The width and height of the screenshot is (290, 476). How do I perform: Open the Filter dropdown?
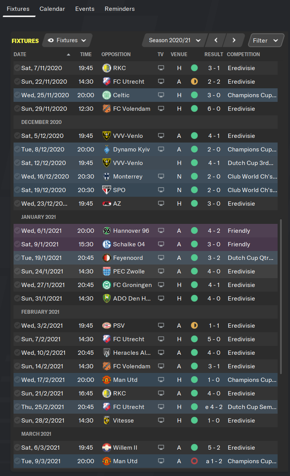tap(265, 40)
